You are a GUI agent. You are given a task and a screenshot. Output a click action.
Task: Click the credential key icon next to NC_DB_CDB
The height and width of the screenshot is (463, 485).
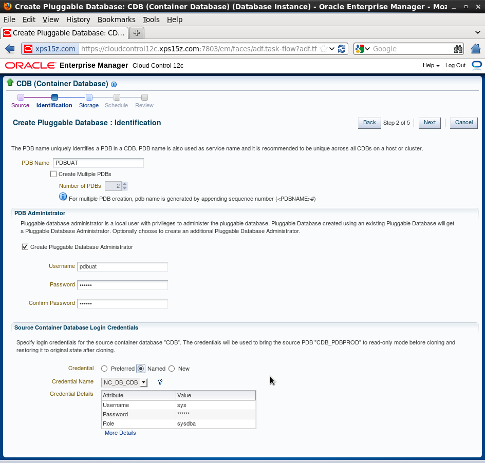[160, 382]
